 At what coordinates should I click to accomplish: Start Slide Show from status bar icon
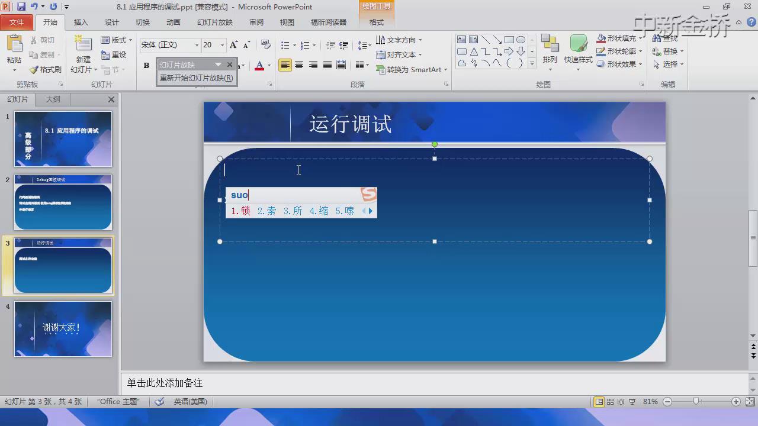point(632,402)
